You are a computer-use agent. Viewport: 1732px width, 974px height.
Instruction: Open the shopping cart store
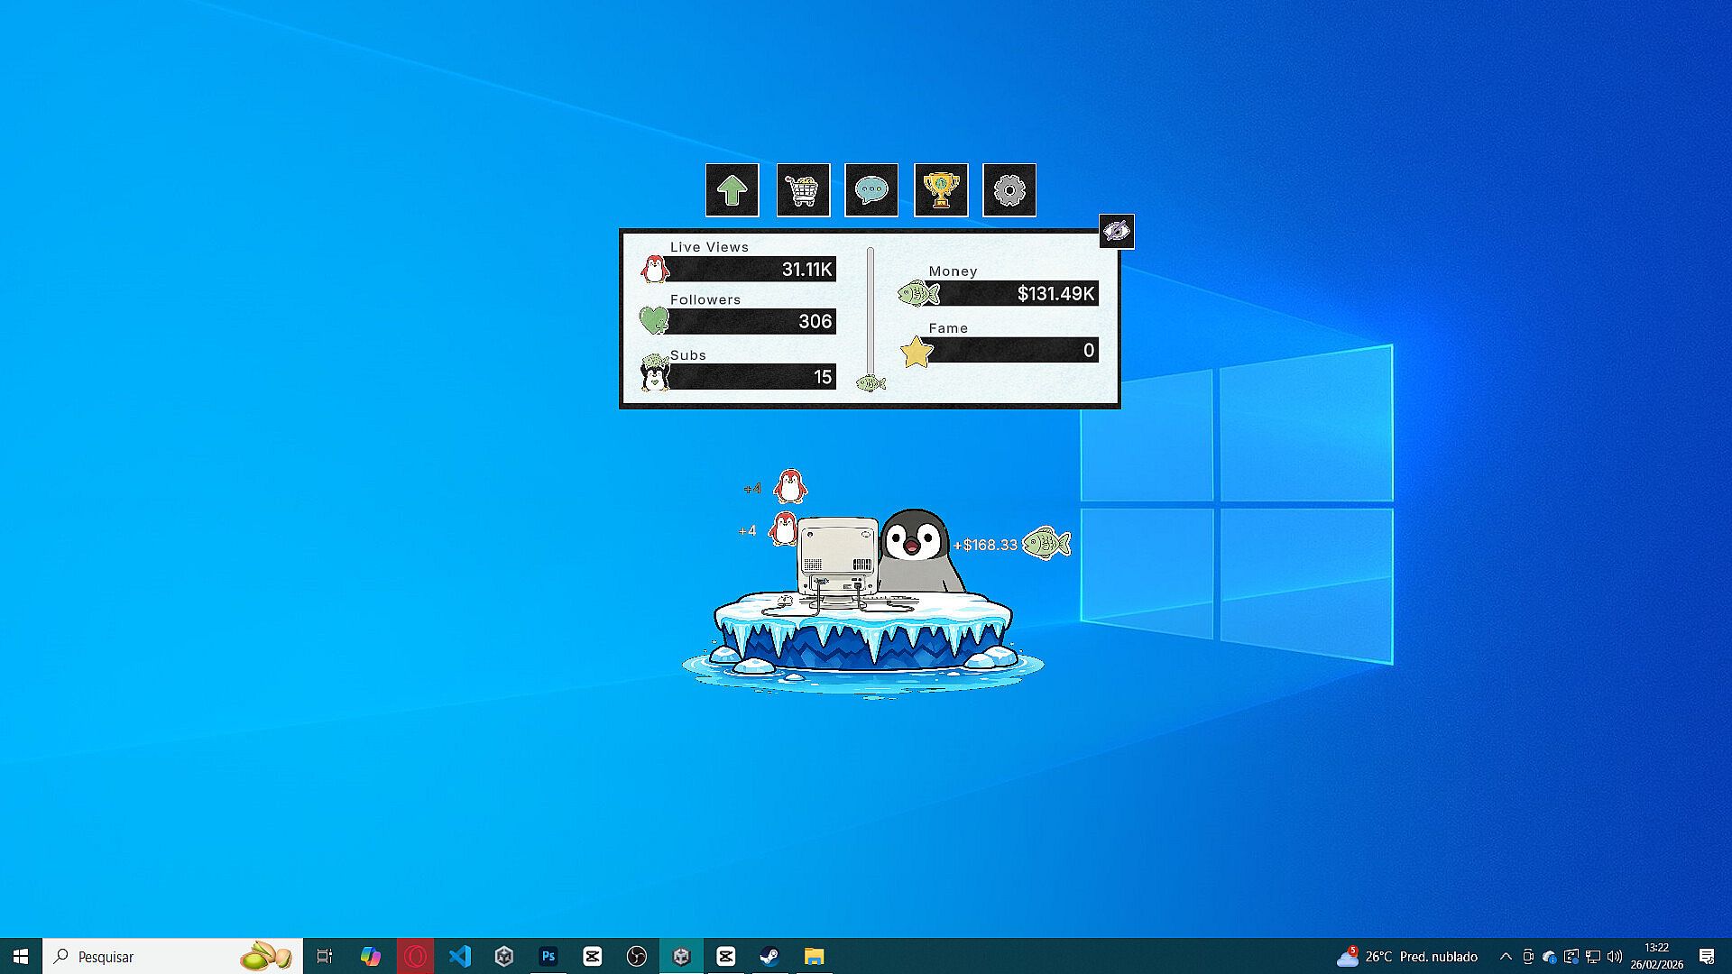pyautogui.click(x=803, y=190)
